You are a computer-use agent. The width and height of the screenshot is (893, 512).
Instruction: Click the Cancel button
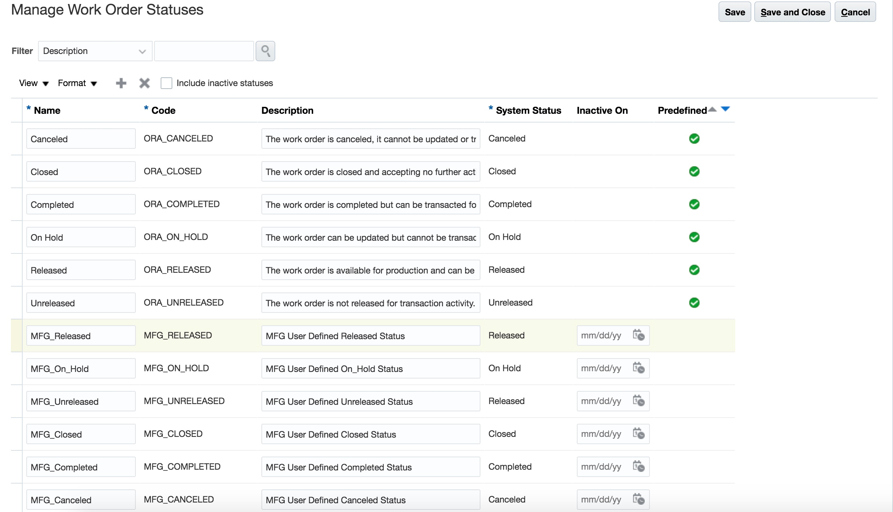(x=855, y=12)
